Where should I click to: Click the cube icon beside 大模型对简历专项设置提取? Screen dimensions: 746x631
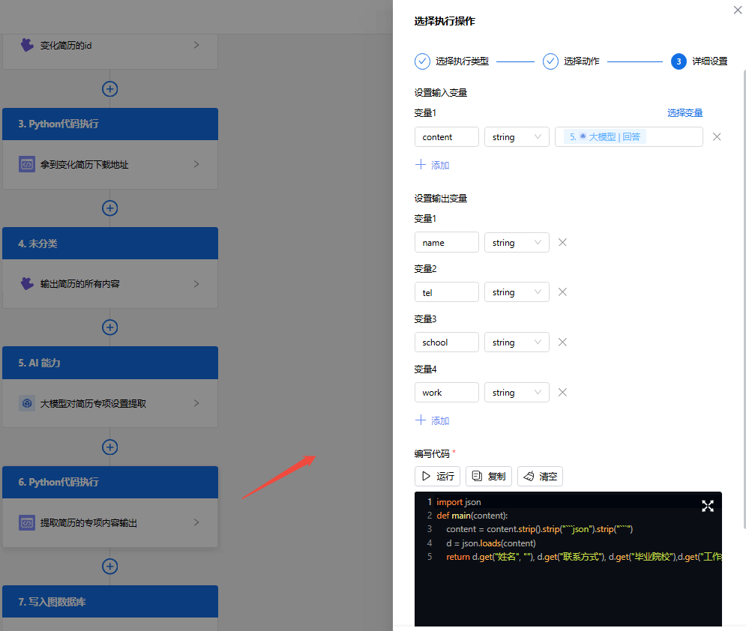[x=27, y=403]
